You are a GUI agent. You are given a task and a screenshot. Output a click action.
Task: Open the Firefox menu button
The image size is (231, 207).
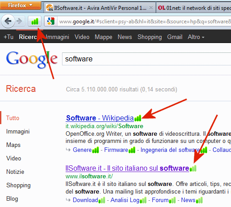click(x=21, y=5)
